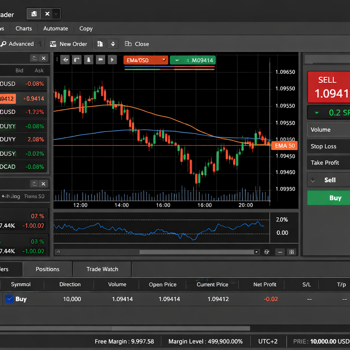
Task: Select the row showing 2.08%
Action: click(x=23, y=139)
